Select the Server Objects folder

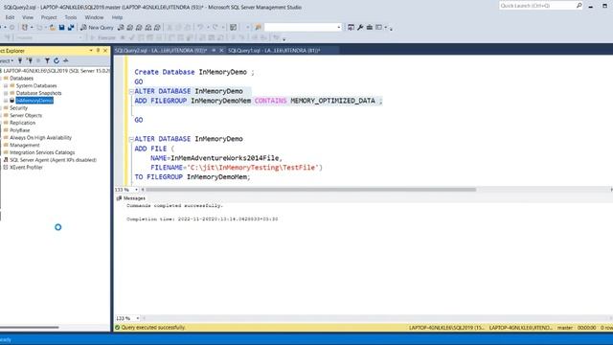(x=26, y=115)
